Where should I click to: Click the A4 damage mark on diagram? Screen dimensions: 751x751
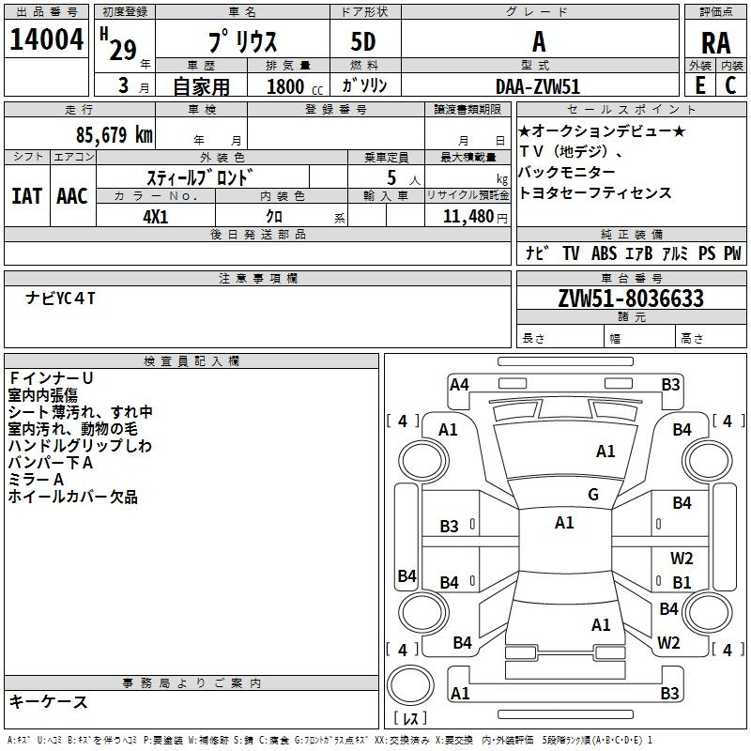(x=459, y=384)
